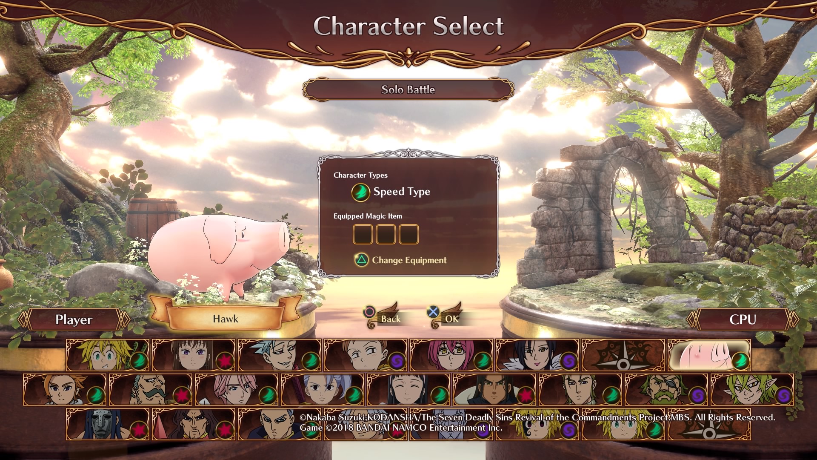Screen dimensions: 817x460
Task: Click the right arrow to cycle Player characters
Action: pyautogui.click(x=123, y=319)
